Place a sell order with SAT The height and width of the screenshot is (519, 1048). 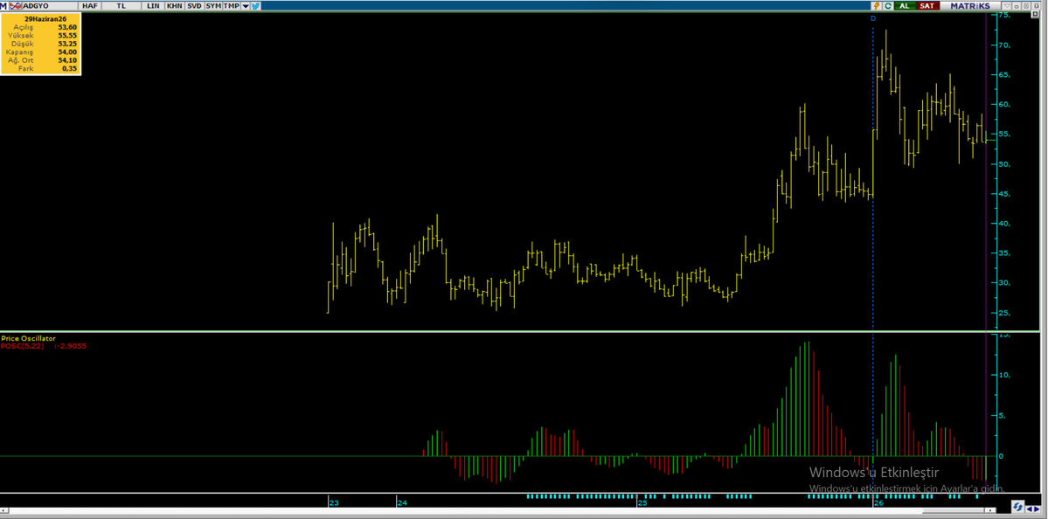[927, 5]
